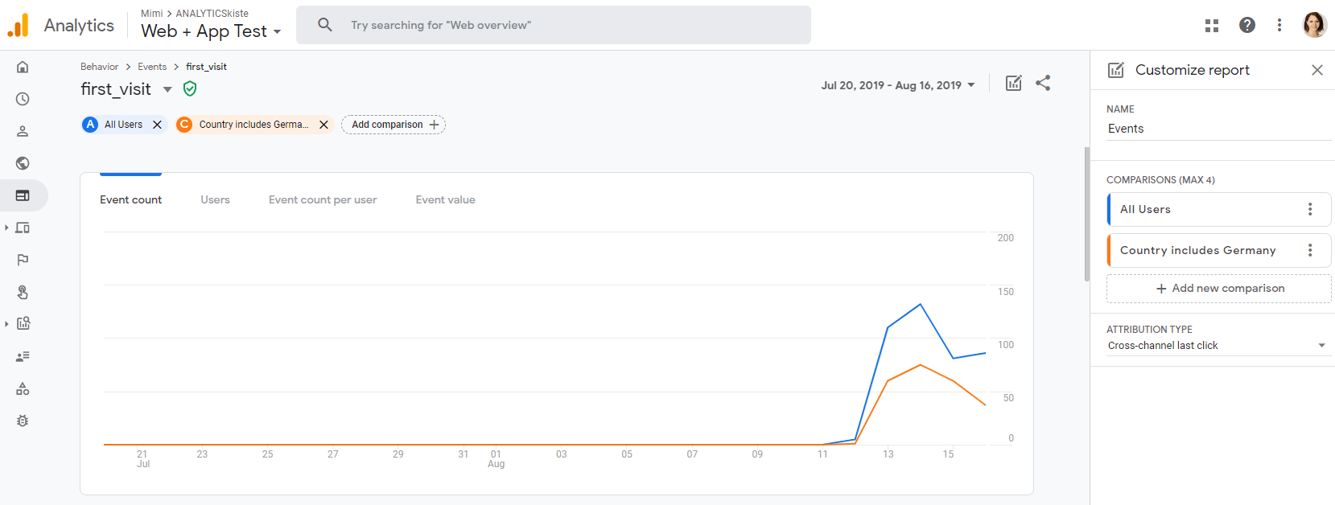Screen dimensions: 1335x505
Task: Close the Customize report panel
Action: point(1316,70)
